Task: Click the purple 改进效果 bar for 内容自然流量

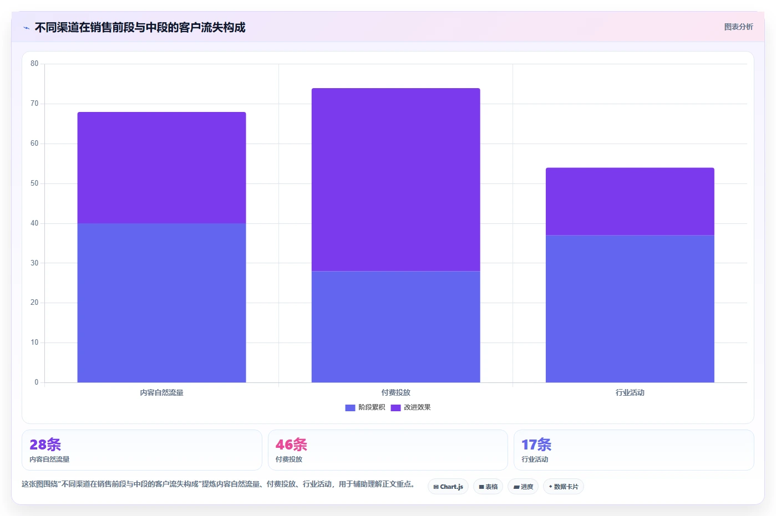Action: (x=161, y=167)
